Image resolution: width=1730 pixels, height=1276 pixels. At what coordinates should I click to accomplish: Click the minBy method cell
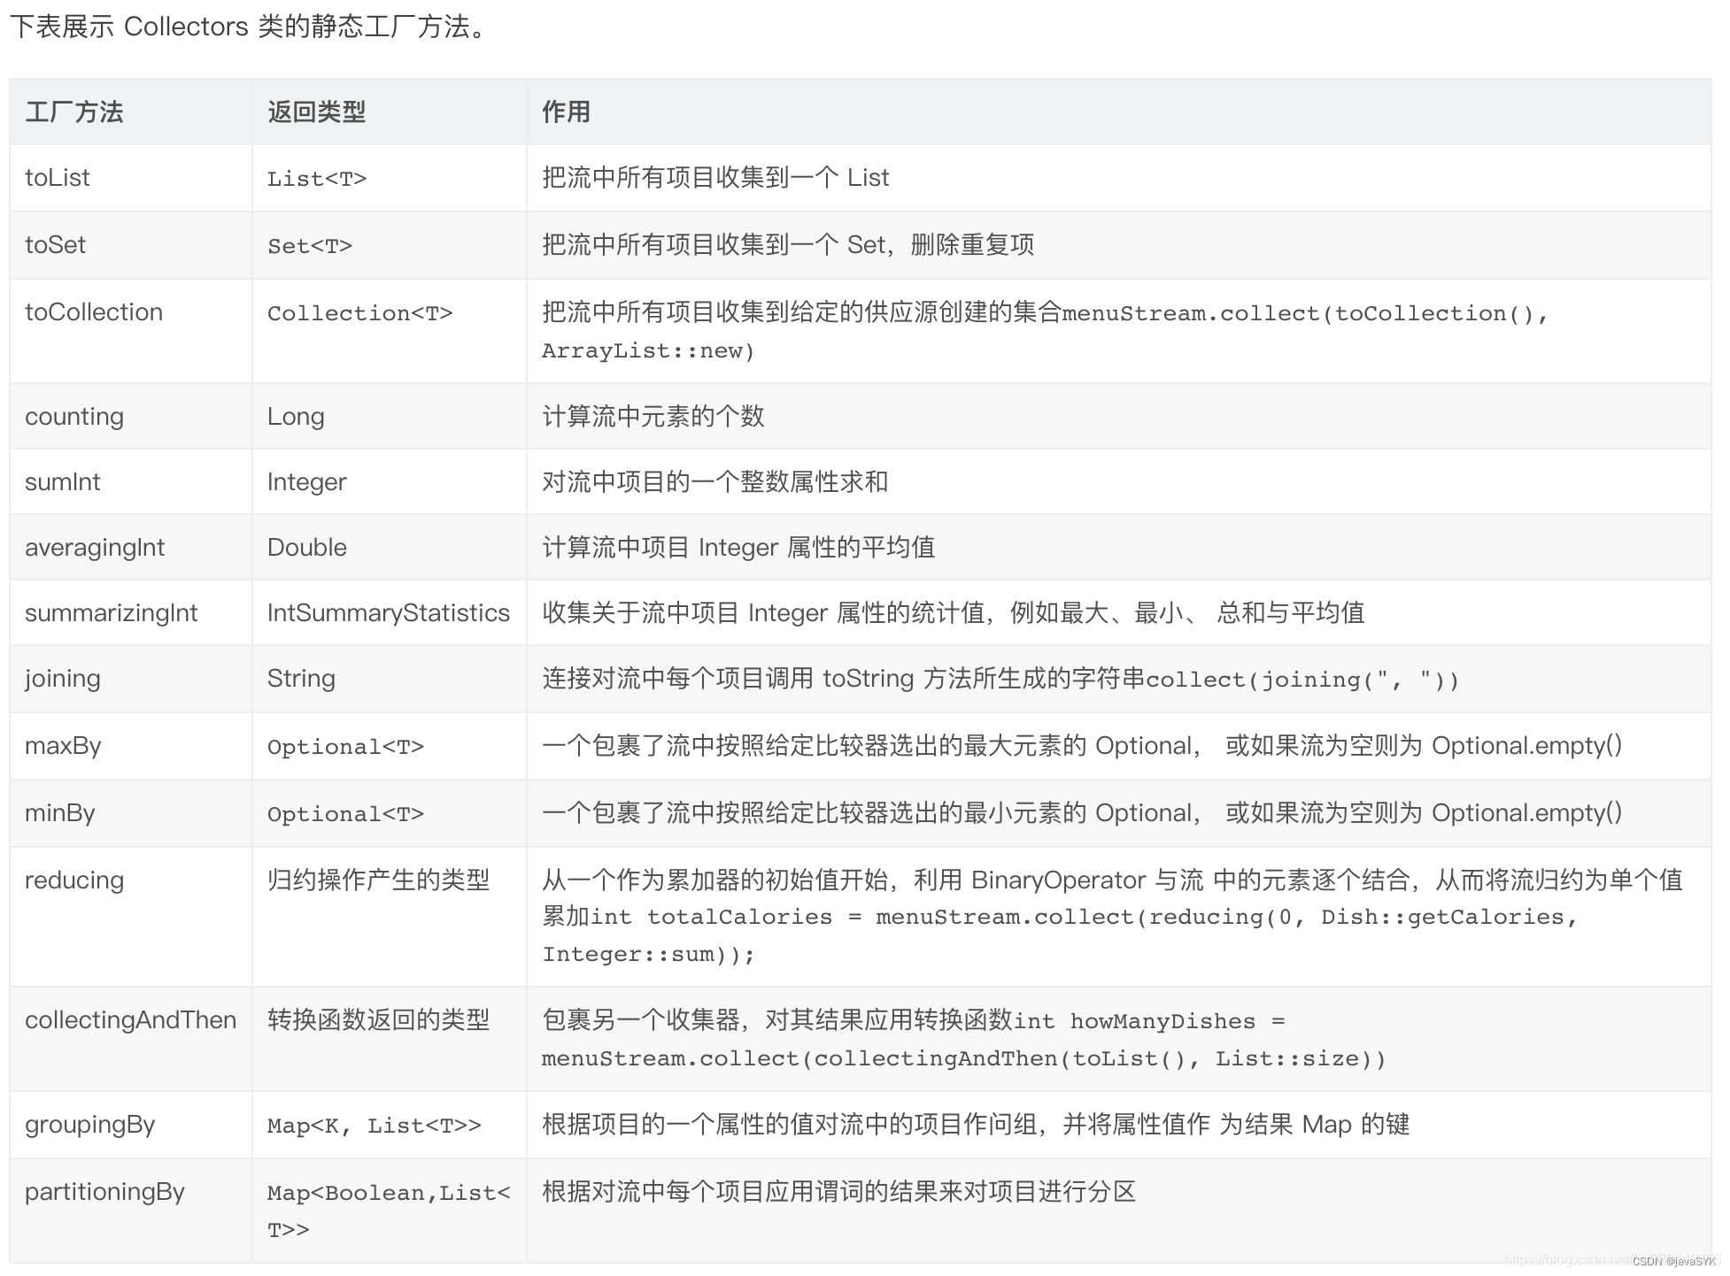tap(60, 813)
